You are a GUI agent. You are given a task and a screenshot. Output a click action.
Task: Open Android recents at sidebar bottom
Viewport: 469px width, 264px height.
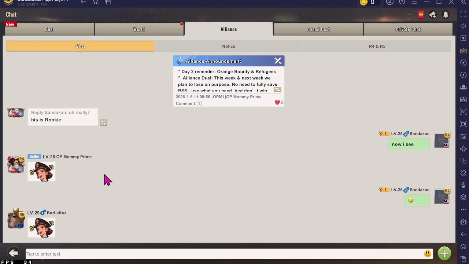click(x=463, y=258)
